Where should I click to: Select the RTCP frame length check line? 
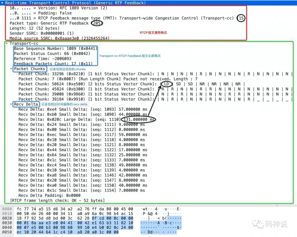[57, 200]
